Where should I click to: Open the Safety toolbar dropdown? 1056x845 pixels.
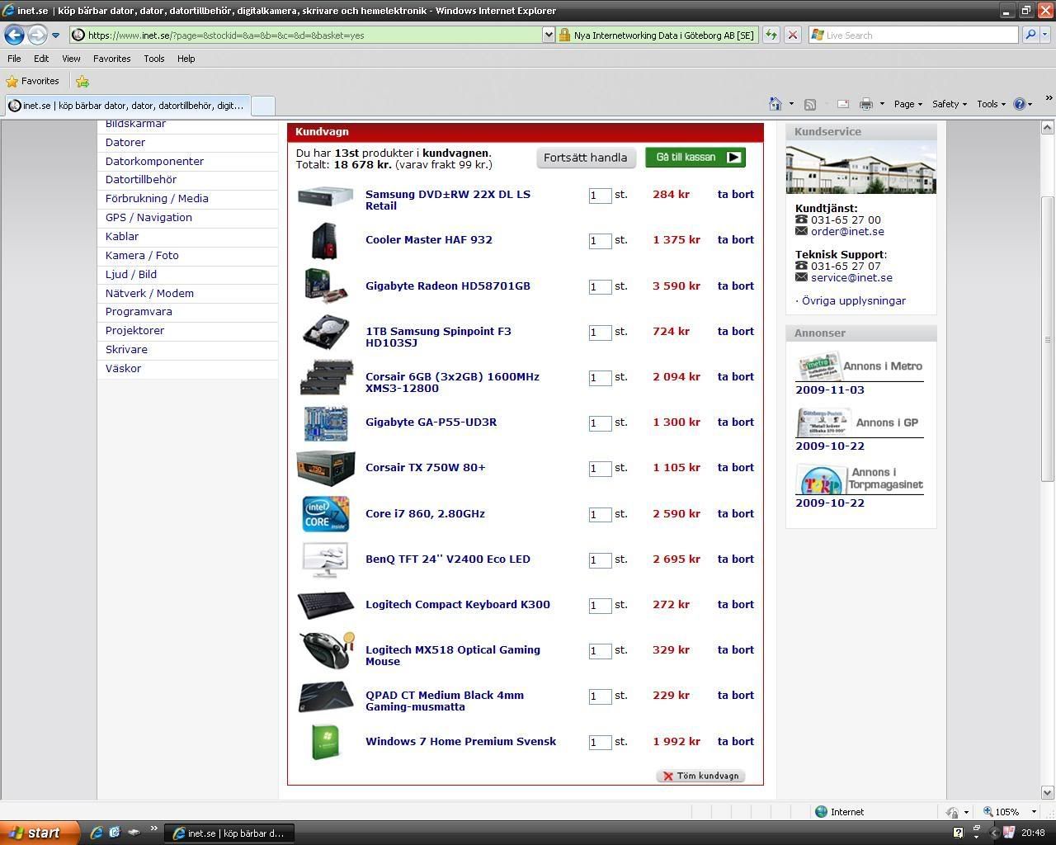tap(949, 104)
